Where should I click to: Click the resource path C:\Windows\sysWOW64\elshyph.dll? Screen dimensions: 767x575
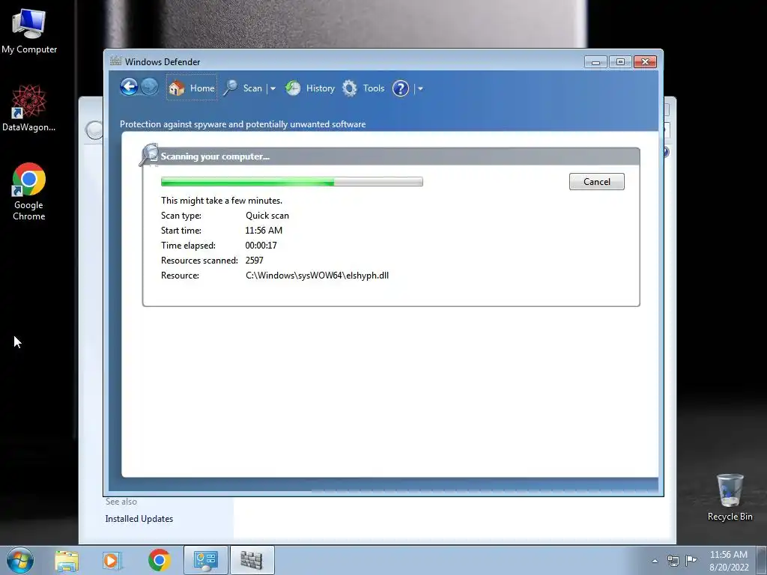point(317,276)
